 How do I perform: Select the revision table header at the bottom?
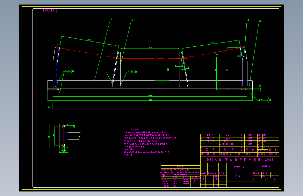point(180,167)
